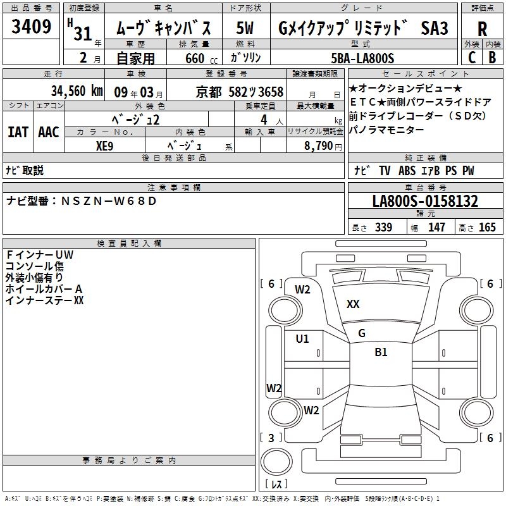This screenshot has height=506, width=506.
Task: Click the recycle deposit amount 8,790
Action: click(x=324, y=145)
